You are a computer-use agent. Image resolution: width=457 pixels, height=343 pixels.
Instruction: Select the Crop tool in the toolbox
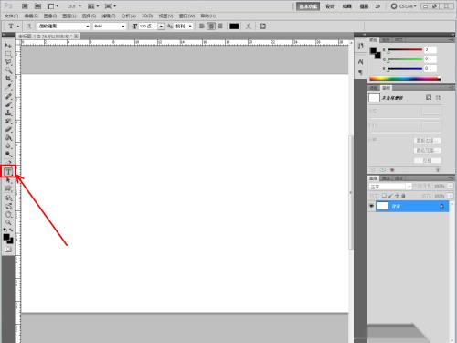pyautogui.click(x=8, y=79)
